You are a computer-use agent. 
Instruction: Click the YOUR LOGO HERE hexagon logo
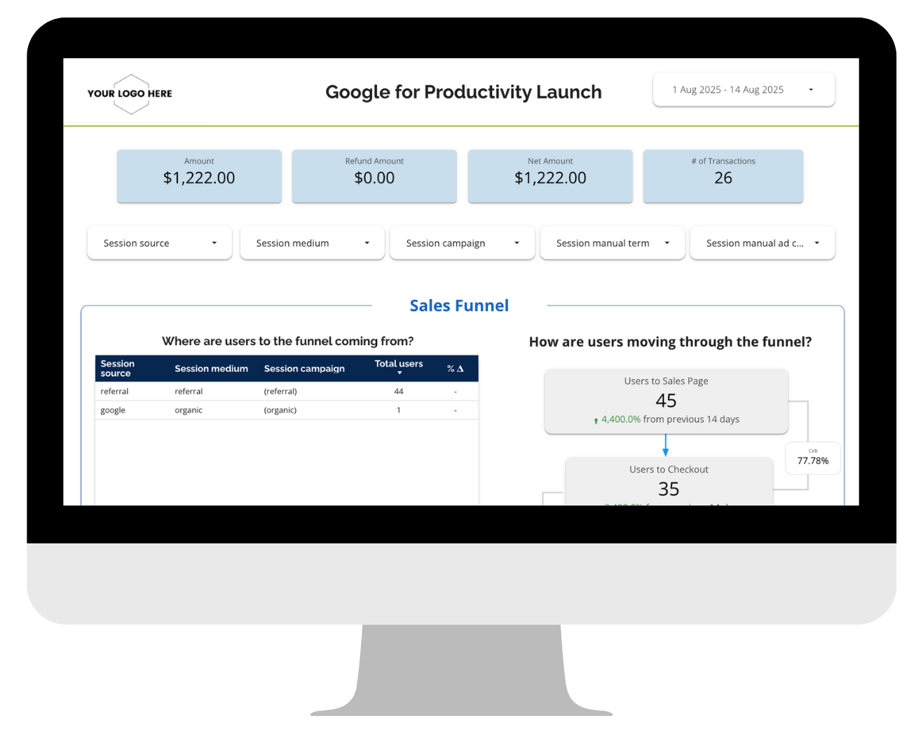(x=130, y=93)
